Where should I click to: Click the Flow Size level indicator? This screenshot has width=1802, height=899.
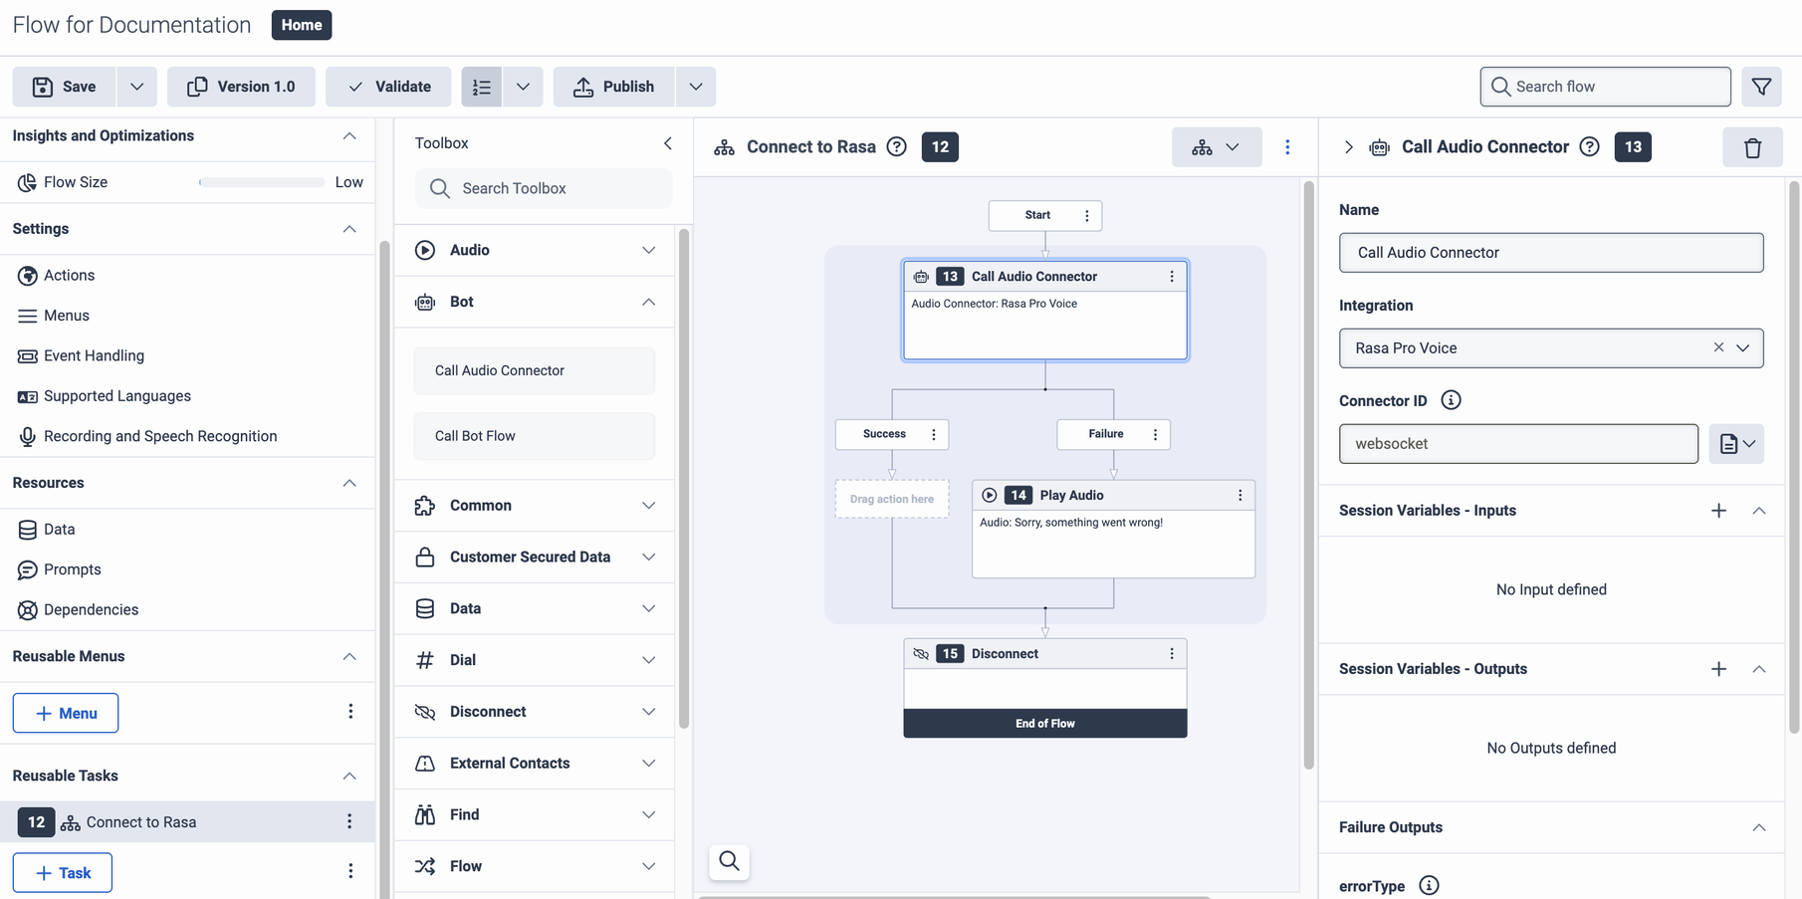click(x=262, y=181)
